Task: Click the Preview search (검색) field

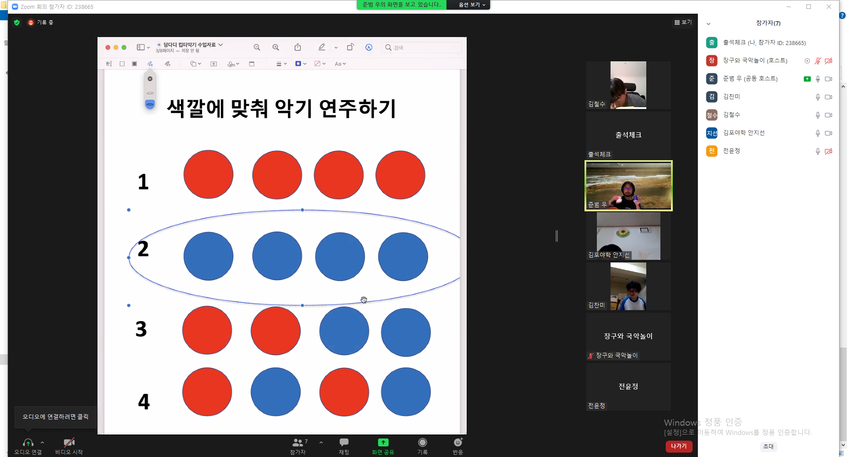Action: point(422,48)
